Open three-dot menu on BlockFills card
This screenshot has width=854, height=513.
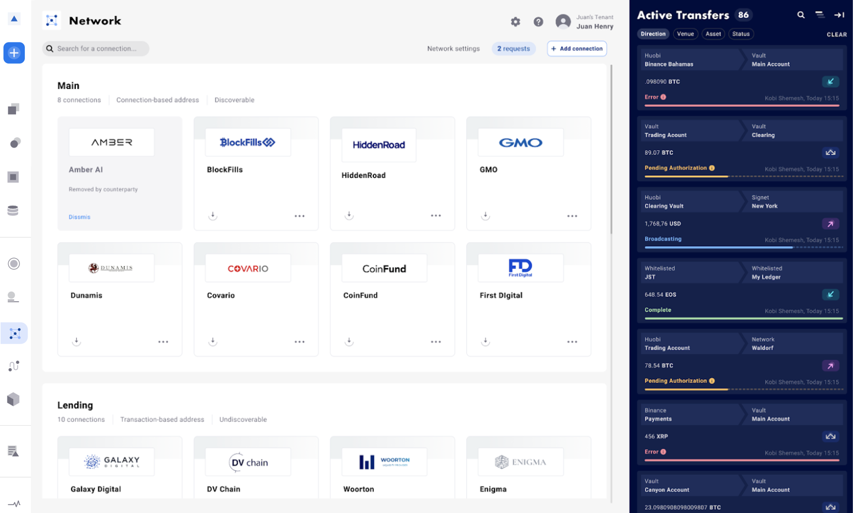(300, 216)
